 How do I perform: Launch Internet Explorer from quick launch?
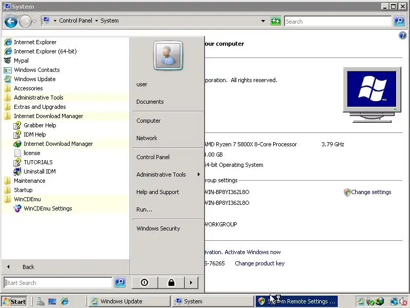[65, 301]
